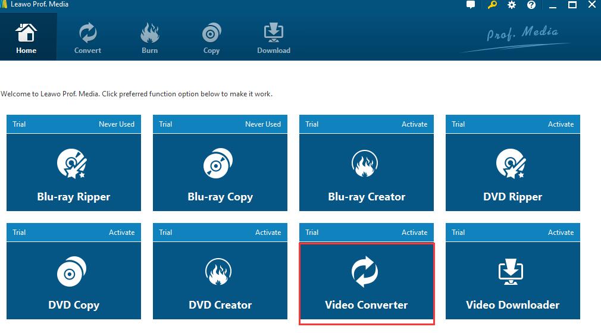Click the Video Converter arrows icon
The height and width of the screenshot is (333, 601).
pyautogui.click(x=365, y=272)
